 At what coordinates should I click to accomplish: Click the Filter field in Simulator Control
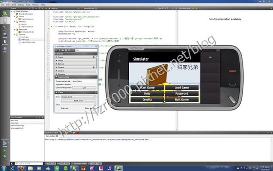86,50
